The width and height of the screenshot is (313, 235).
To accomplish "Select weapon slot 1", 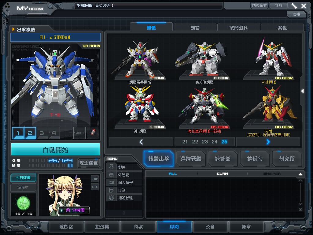I will [x=18, y=133].
